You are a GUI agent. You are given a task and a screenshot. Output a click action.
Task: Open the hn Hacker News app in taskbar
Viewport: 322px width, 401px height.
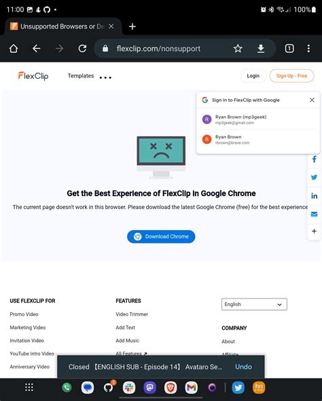pos(259,387)
